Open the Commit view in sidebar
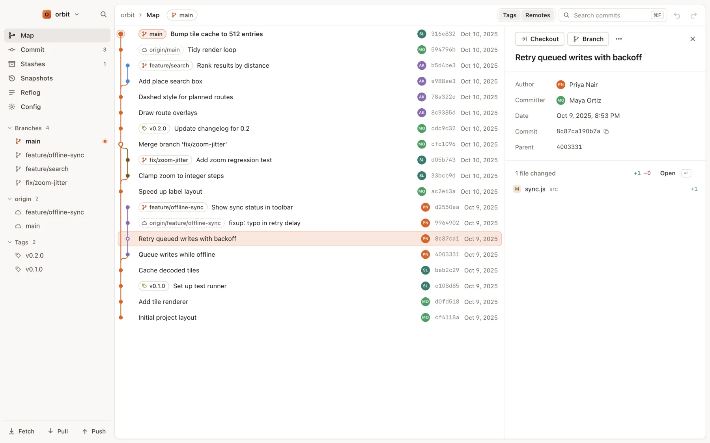This screenshot has width=710, height=443. coord(57,50)
